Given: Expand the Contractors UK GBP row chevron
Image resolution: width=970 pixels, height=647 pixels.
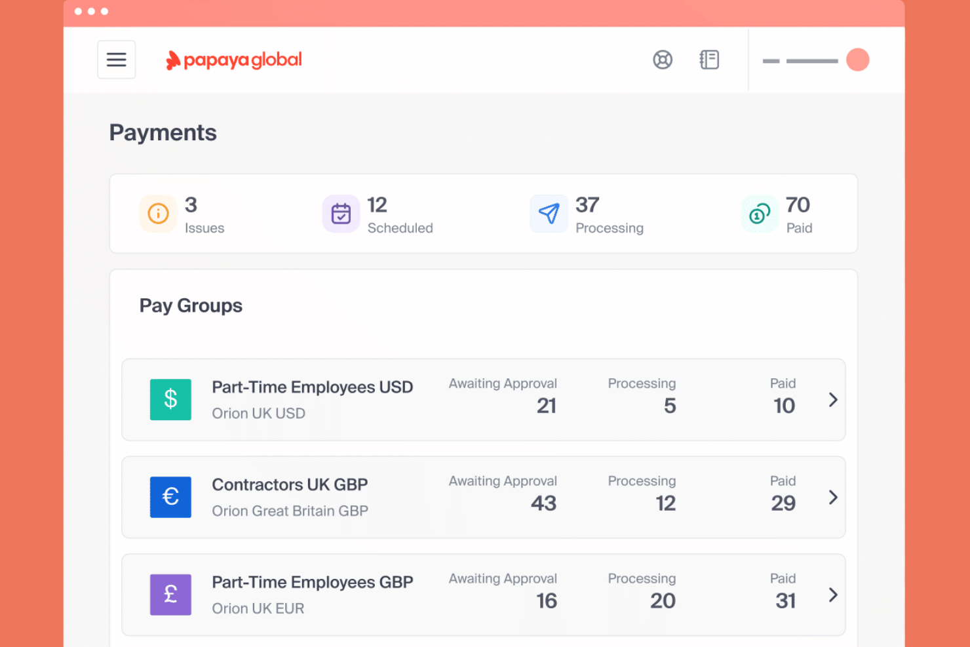Looking at the screenshot, I should pyautogui.click(x=833, y=498).
